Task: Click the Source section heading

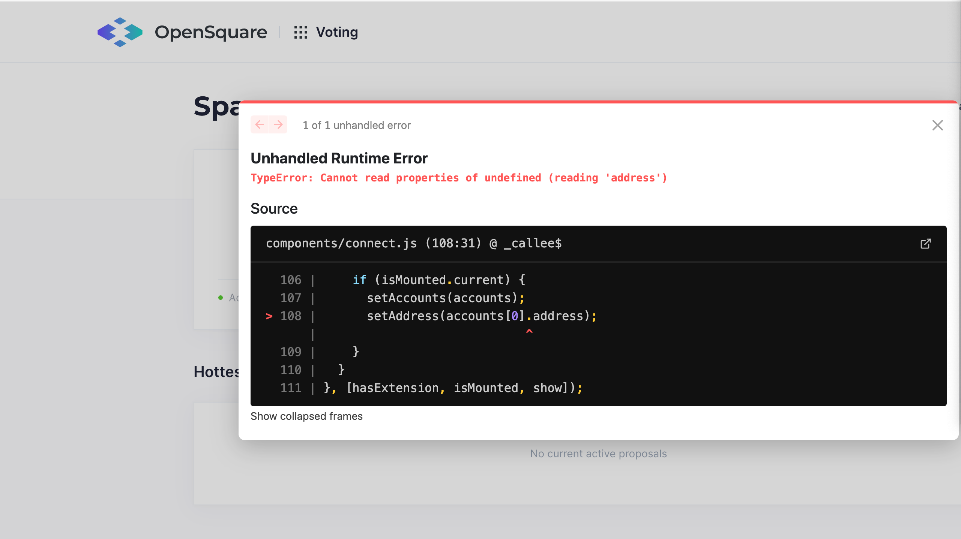Action: 274,208
